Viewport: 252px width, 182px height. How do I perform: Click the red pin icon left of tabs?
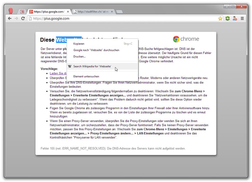tap(11, 11)
